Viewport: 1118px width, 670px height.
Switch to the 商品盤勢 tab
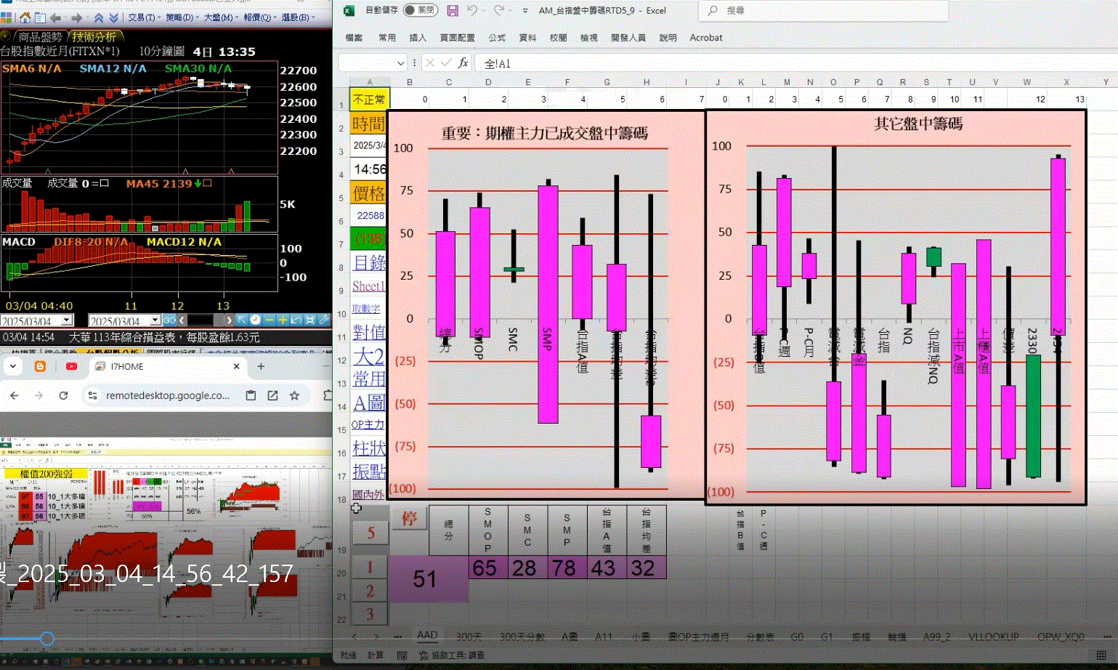[40, 36]
